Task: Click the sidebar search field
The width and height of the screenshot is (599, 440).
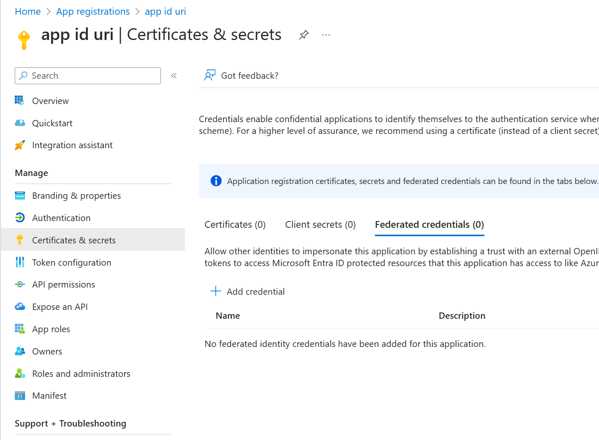Action: pyautogui.click(x=88, y=76)
